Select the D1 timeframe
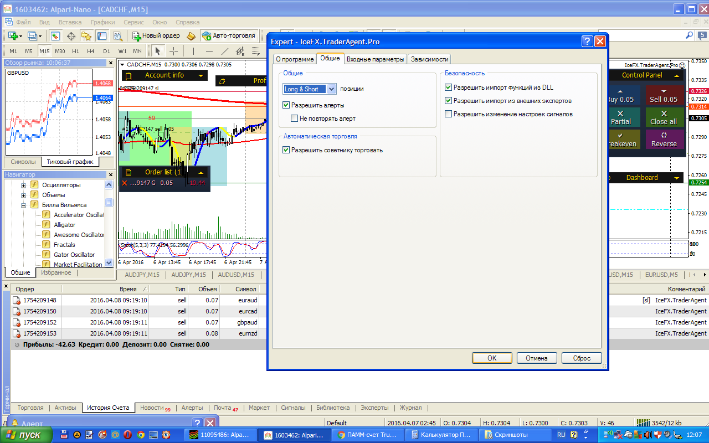 pyautogui.click(x=107, y=51)
